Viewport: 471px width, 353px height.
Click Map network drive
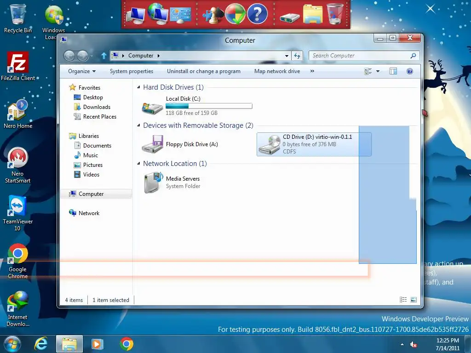(277, 71)
